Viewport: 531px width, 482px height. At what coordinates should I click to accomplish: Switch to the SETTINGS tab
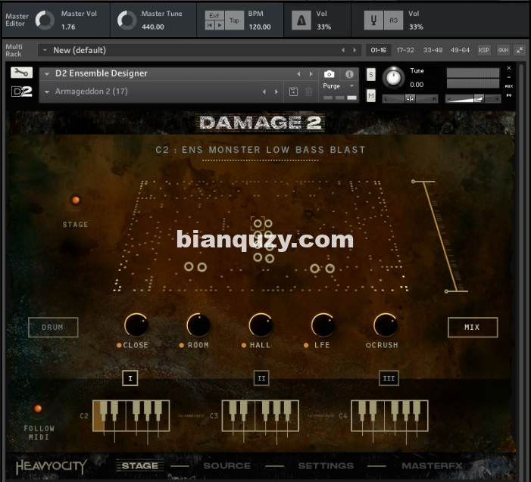click(326, 466)
